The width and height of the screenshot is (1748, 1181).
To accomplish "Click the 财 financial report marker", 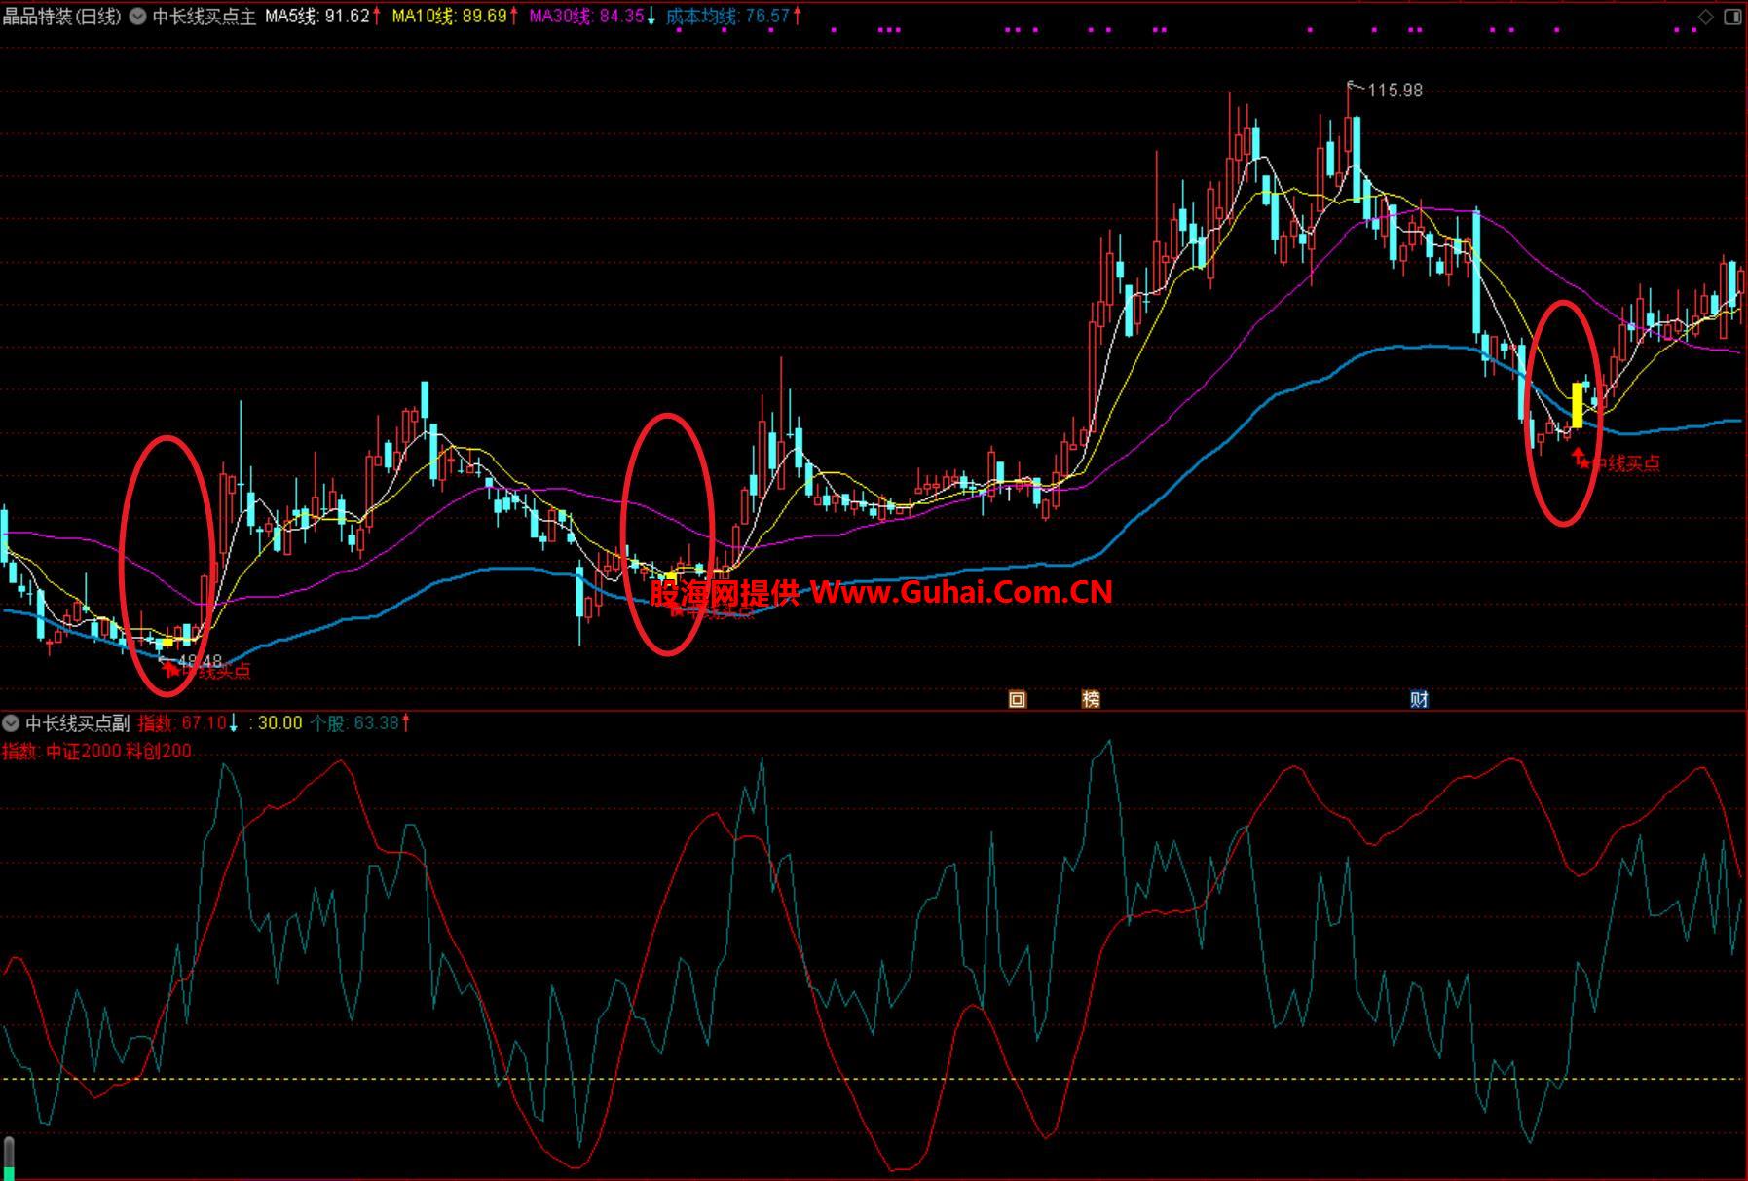I will click(x=1419, y=699).
